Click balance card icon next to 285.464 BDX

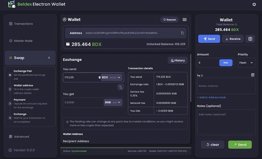tap(68, 44)
